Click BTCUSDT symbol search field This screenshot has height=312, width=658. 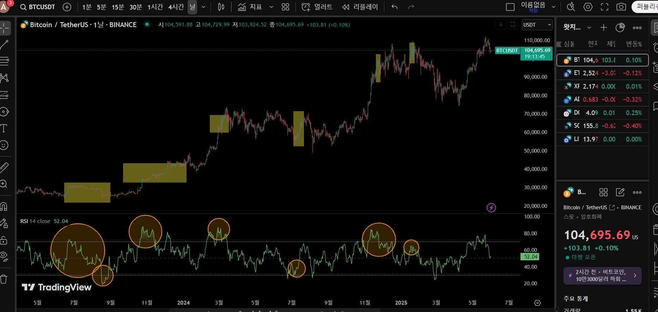pyautogui.click(x=38, y=7)
